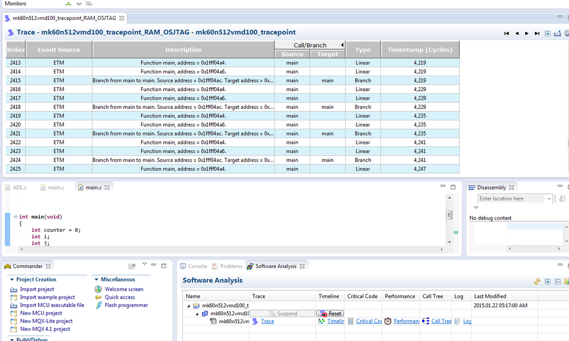Click the gray remove monitor icon
The image size is (569, 341).
[79, 3]
